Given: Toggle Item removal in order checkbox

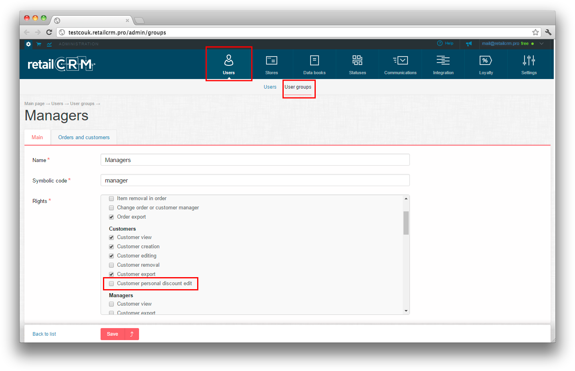Looking at the screenshot, I should [111, 199].
